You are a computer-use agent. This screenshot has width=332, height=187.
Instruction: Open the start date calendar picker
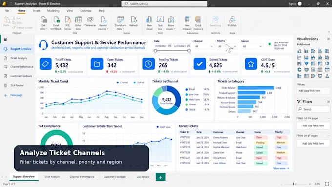169,46
